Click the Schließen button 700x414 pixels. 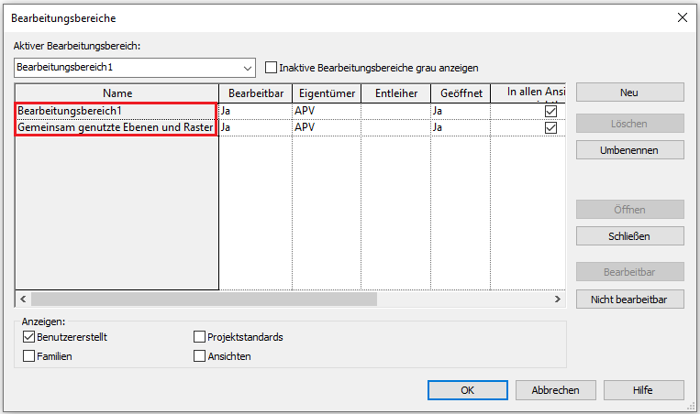point(629,235)
